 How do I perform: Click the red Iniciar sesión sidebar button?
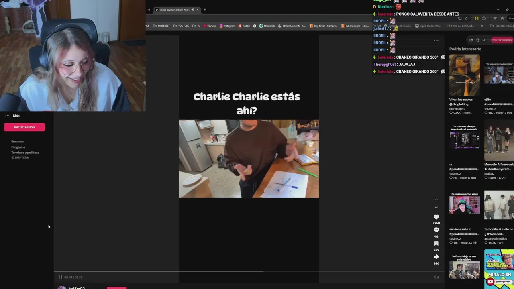tap(24, 127)
